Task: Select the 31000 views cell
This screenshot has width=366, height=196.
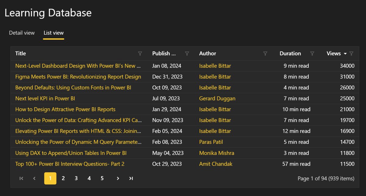Action: 347,77
